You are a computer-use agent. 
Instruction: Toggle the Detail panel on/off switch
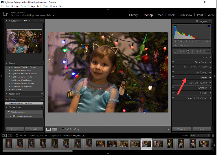(x=173, y=77)
